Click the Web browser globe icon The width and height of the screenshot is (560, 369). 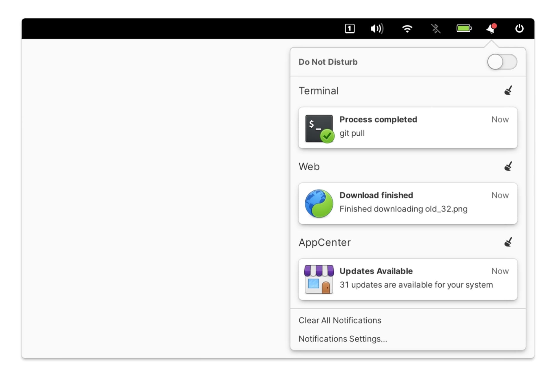click(x=319, y=203)
